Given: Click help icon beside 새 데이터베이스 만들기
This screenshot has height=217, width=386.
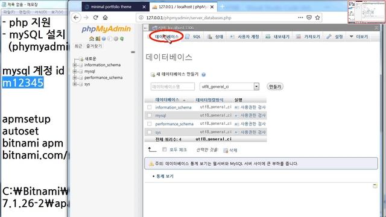Looking at the screenshot, I should [x=204, y=75].
